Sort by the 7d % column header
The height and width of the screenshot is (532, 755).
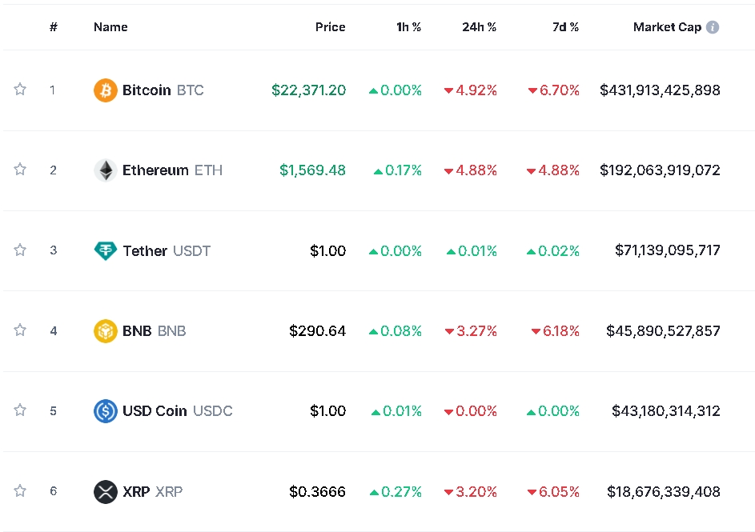565,27
